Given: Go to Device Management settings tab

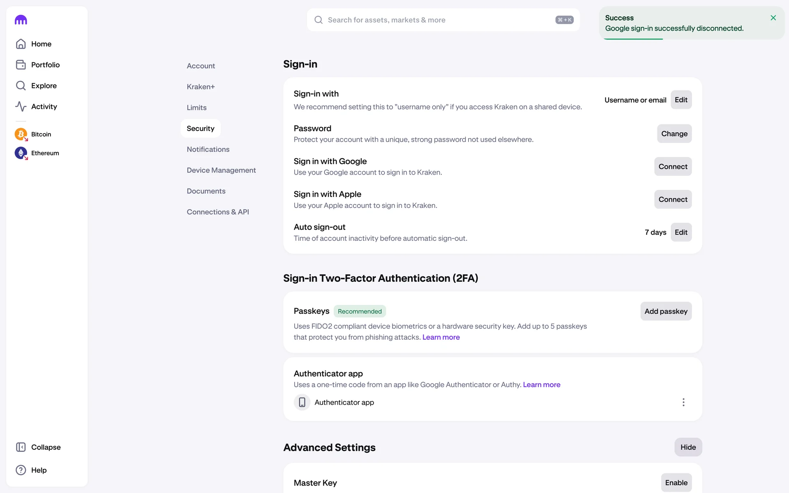Looking at the screenshot, I should click(x=221, y=170).
